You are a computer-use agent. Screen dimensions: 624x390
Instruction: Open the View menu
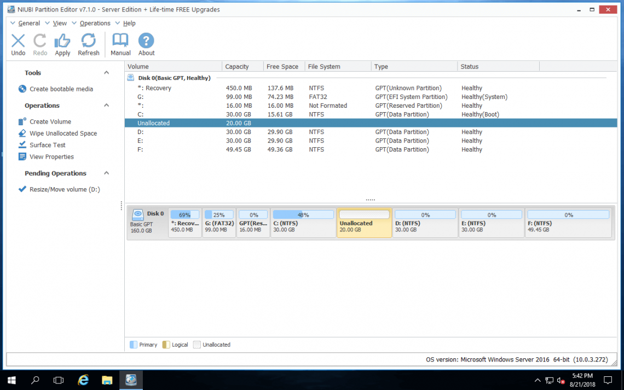pyautogui.click(x=59, y=23)
